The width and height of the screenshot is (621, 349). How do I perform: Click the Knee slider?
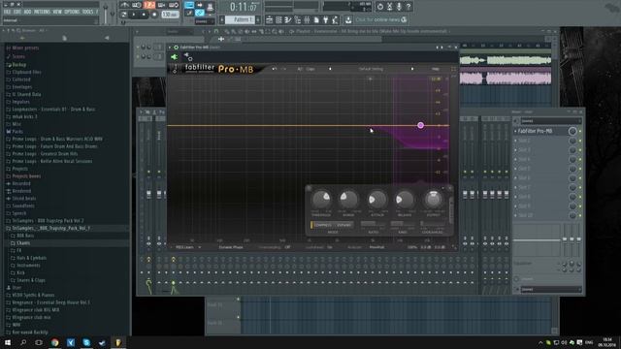tap(403, 224)
